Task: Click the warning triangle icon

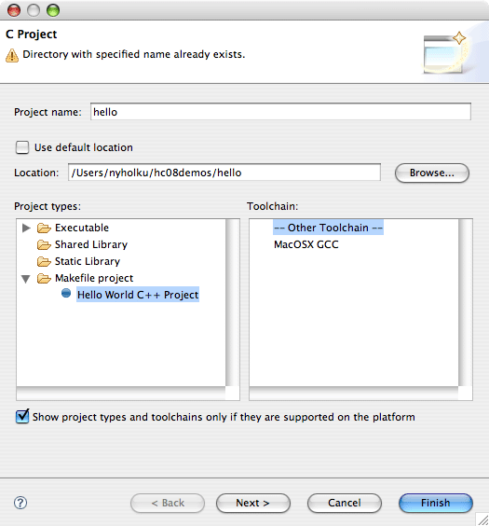Action: click(x=12, y=55)
